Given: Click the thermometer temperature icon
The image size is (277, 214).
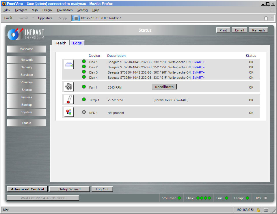Looking at the screenshot, I should click(69, 99).
